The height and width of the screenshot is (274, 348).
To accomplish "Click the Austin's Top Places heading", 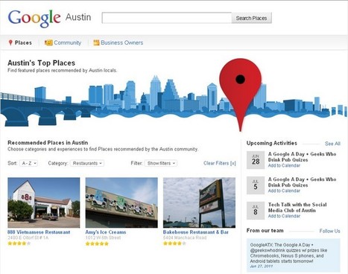I will point(42,63).
